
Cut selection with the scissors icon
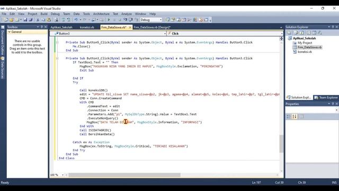(x=38, y=20)
